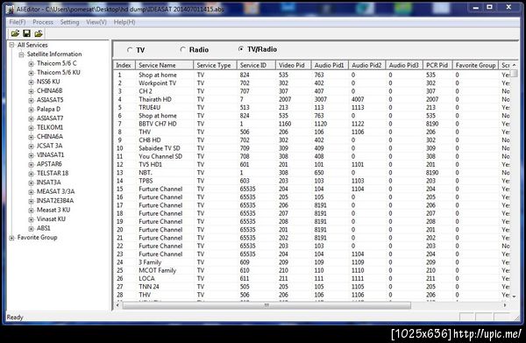Select the Thairath HD service row
The image size is (526, 343).
(x=312, y=99)
